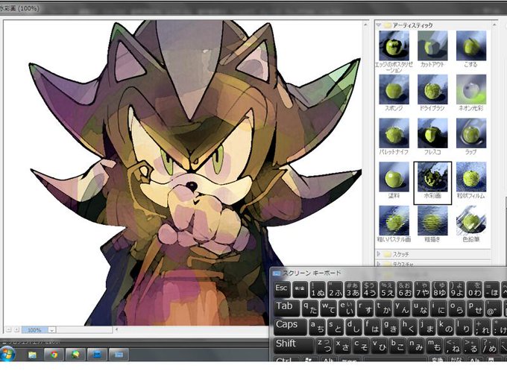
Task: Apply the カットアウト filter thumbnail
Action: [432, 45]
